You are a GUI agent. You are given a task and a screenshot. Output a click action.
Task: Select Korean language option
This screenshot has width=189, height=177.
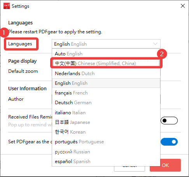[x=106, y=132]
